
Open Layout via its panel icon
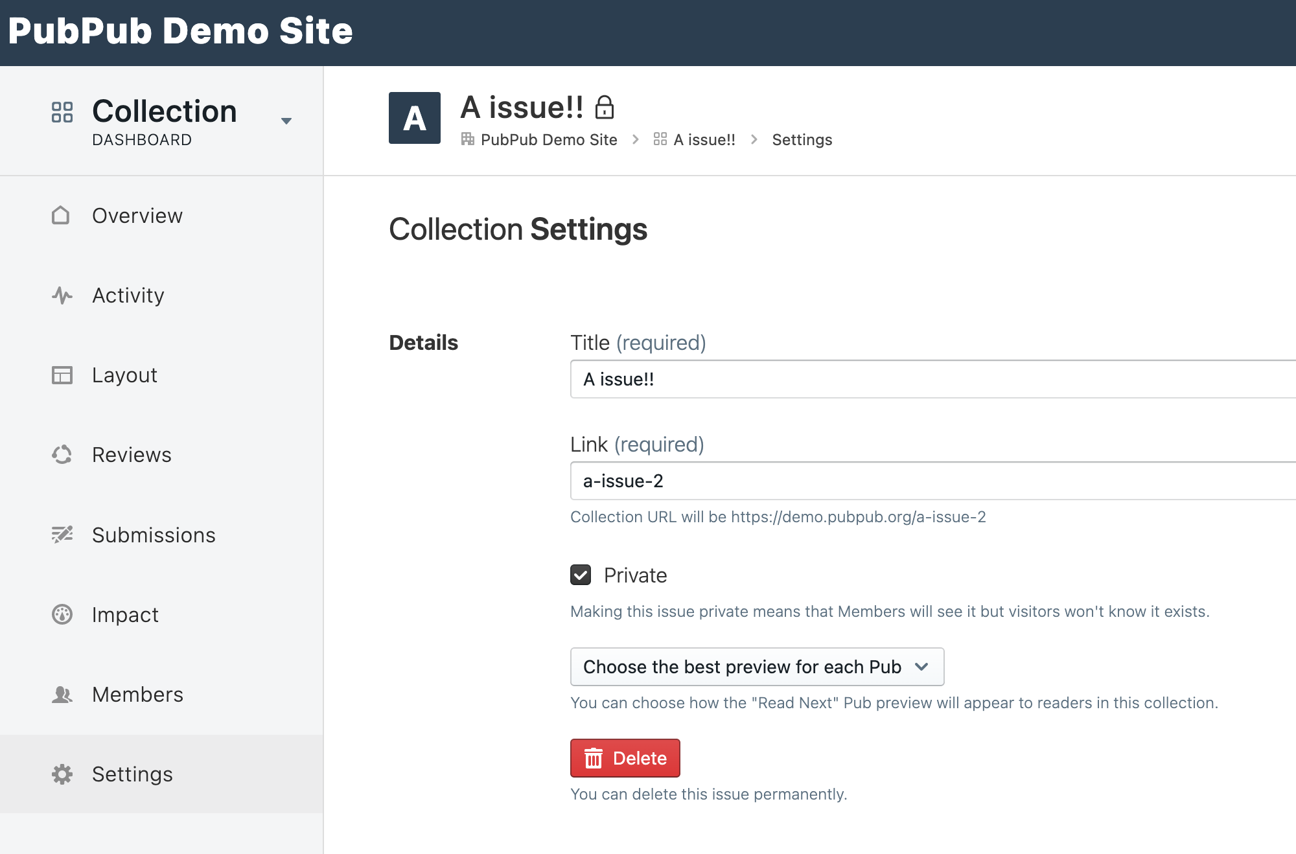[x=62, y=375]
